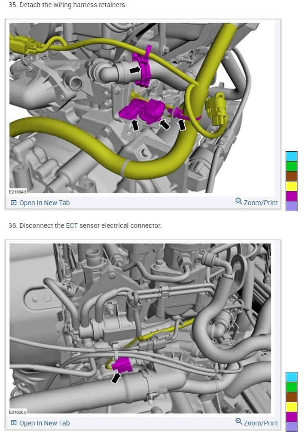Open the ECT link in step 36
This screenshot has height=433, width=306.
pyautogui.click(x=72, y=226)
